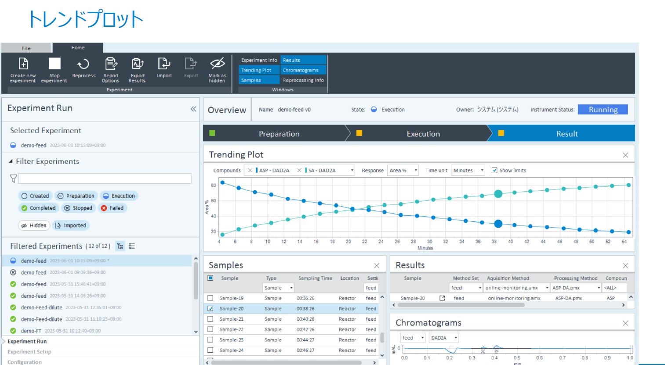Screen dimensions: 665x365
Task: Collapse Experiment Run panel with double chevron
Action: click(x=193, y=109)
